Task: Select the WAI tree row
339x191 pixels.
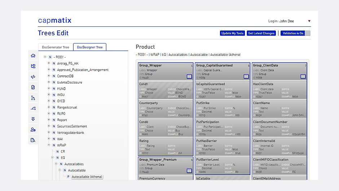Action: tap(60, 139)
